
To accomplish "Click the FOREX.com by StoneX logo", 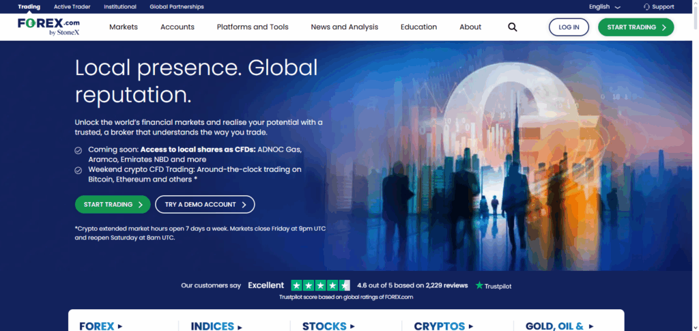I will click(x=49, y=27).
